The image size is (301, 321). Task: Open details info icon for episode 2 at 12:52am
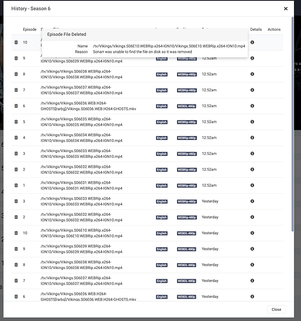click(x=252, y=169)
